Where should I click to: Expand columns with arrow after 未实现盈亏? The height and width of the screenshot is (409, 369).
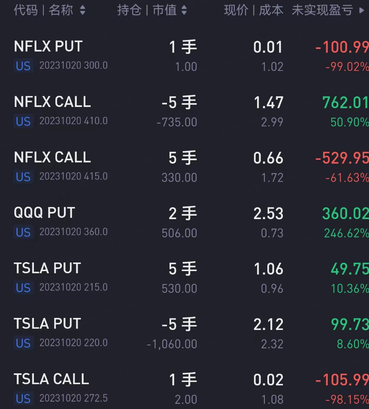pyautogui.click(x=361, y=10)
